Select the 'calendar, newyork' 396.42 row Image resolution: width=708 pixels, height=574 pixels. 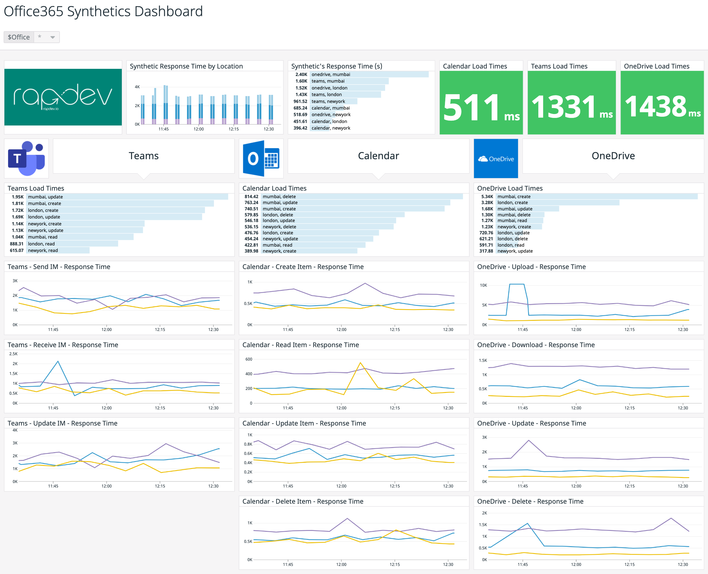361,128
